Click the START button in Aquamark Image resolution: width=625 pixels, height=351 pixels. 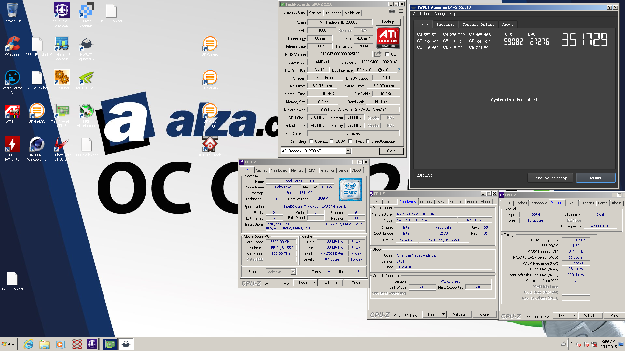click(x=596, y=178)
